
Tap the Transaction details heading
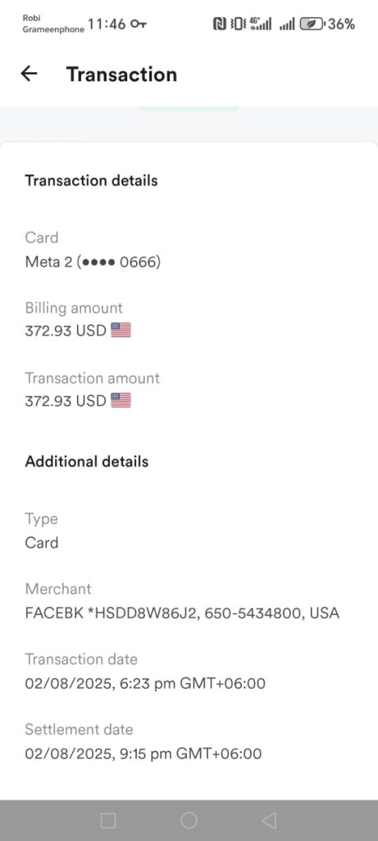click(x=92, y=181)
